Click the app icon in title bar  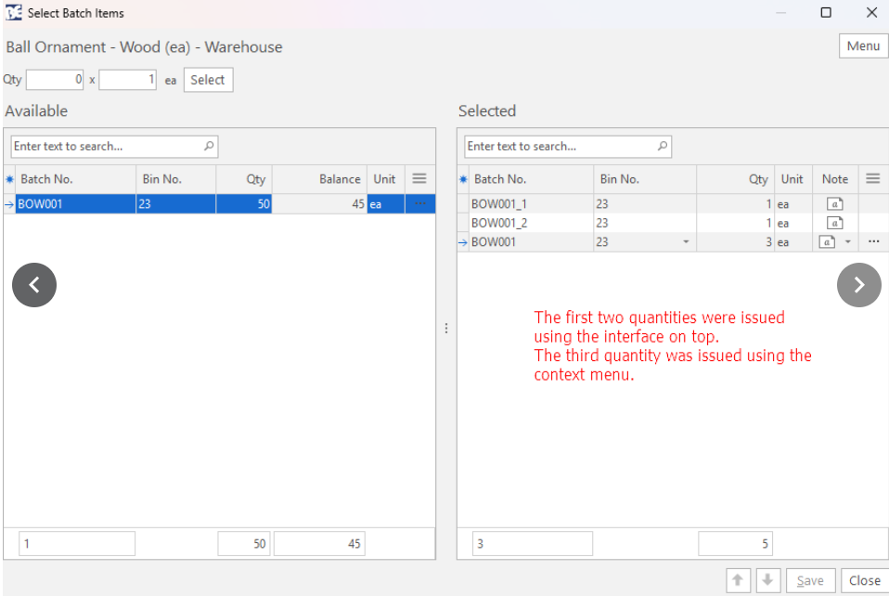[14, 12]
